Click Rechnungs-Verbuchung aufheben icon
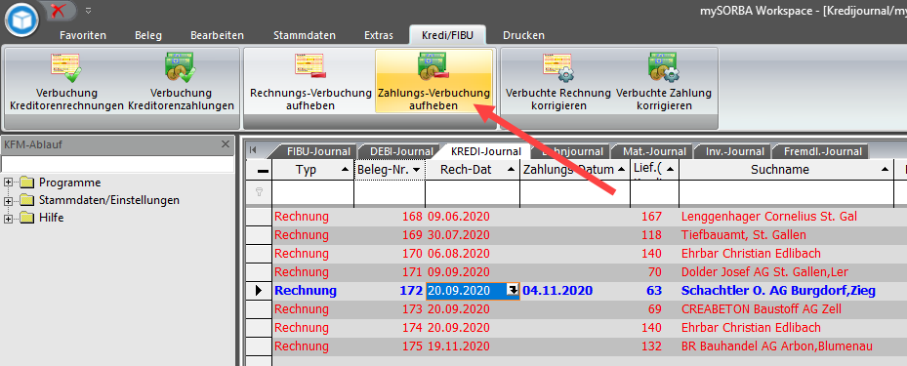Image resolution: width=907 pixels, height=366 pixels. [310, 66]
